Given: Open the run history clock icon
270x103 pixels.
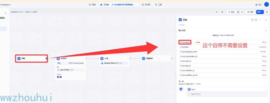Looking at the screenshot, I should tap(238, 12).
